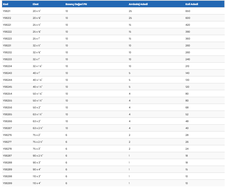Click the Koli Adedi value 68
The height and width of the screenshot is (187, 225).
[x=187, y=107]
